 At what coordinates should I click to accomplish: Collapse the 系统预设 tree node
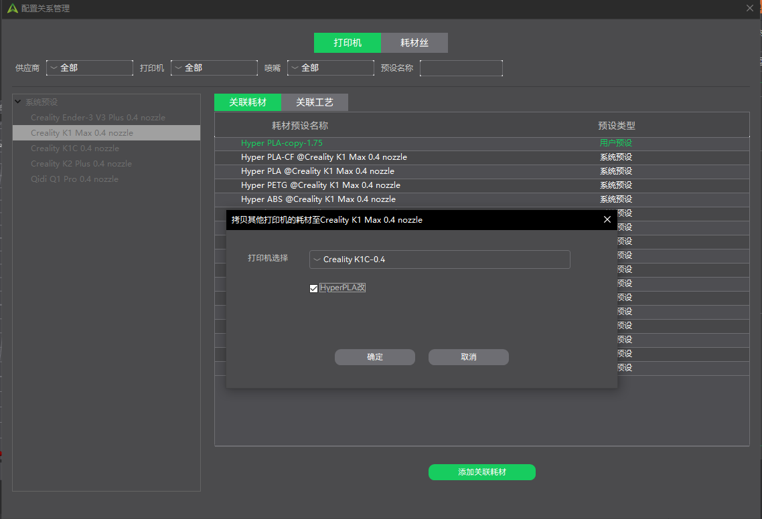(x=18, y=102)
